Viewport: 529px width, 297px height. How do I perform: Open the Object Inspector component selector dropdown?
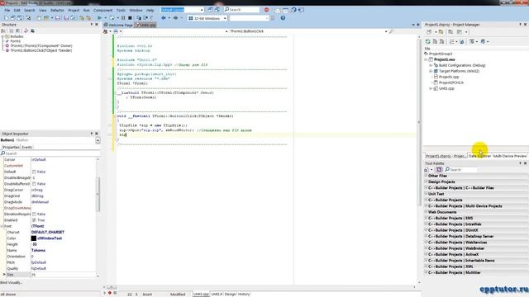(98, 140)
